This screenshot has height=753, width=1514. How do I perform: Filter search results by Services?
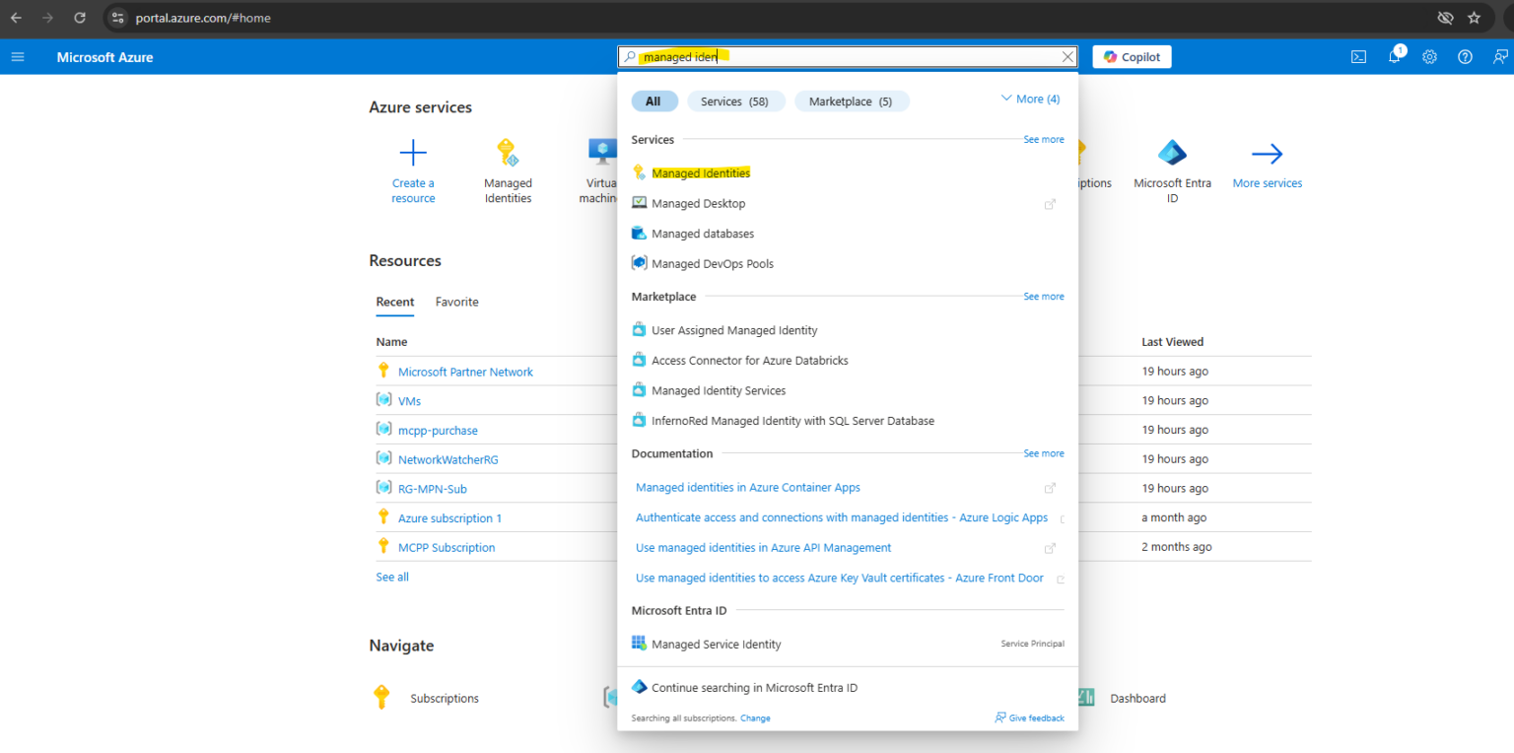735,101
